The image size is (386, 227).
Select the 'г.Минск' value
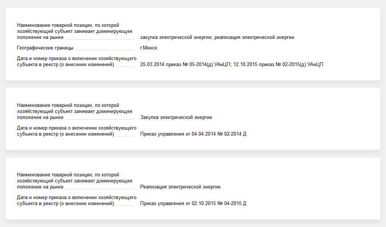[149, 48]
